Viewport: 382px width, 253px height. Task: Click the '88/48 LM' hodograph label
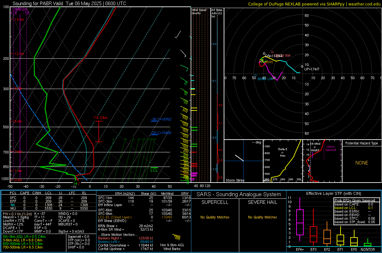pos(264,79)
